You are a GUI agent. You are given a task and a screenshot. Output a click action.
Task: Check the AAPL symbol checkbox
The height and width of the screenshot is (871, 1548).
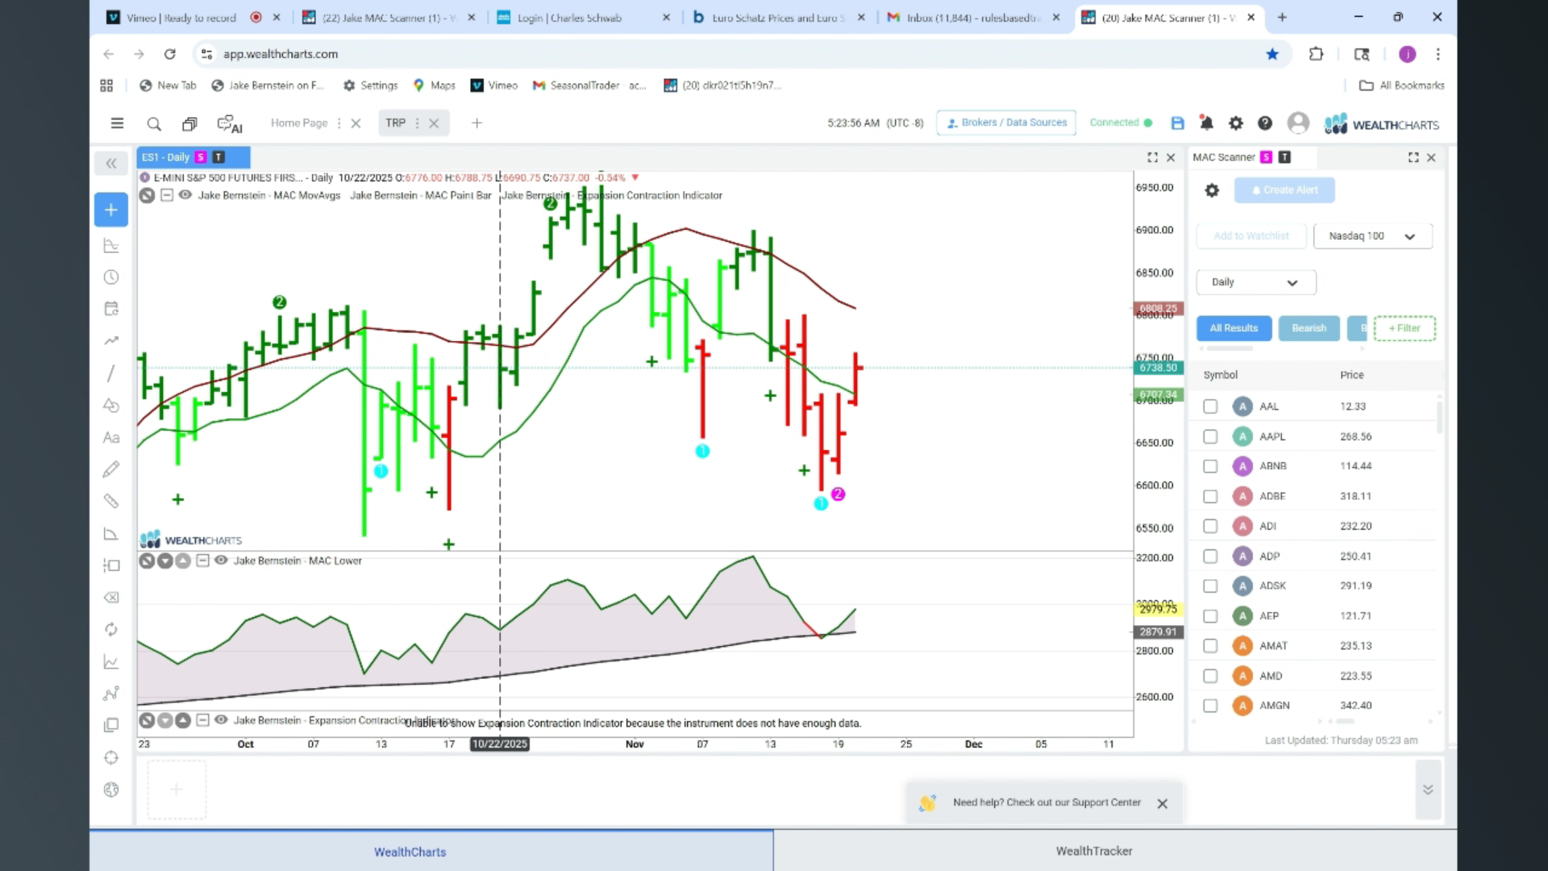[x=1210, y=436]
